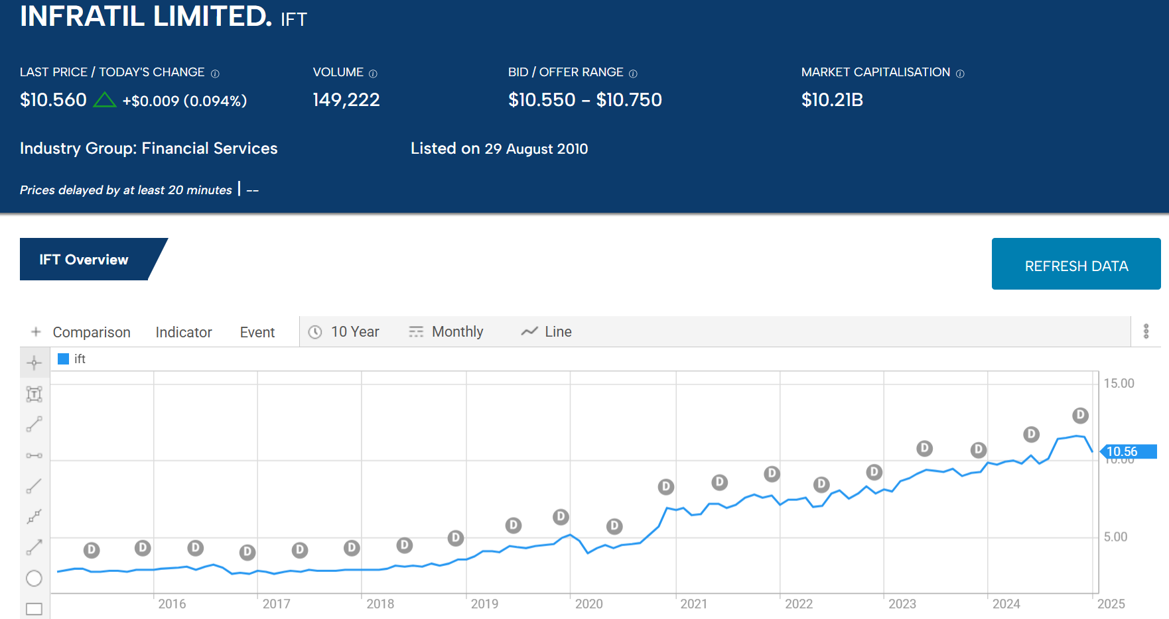Open the chart's three-dot options menu

pos(1146,331)
